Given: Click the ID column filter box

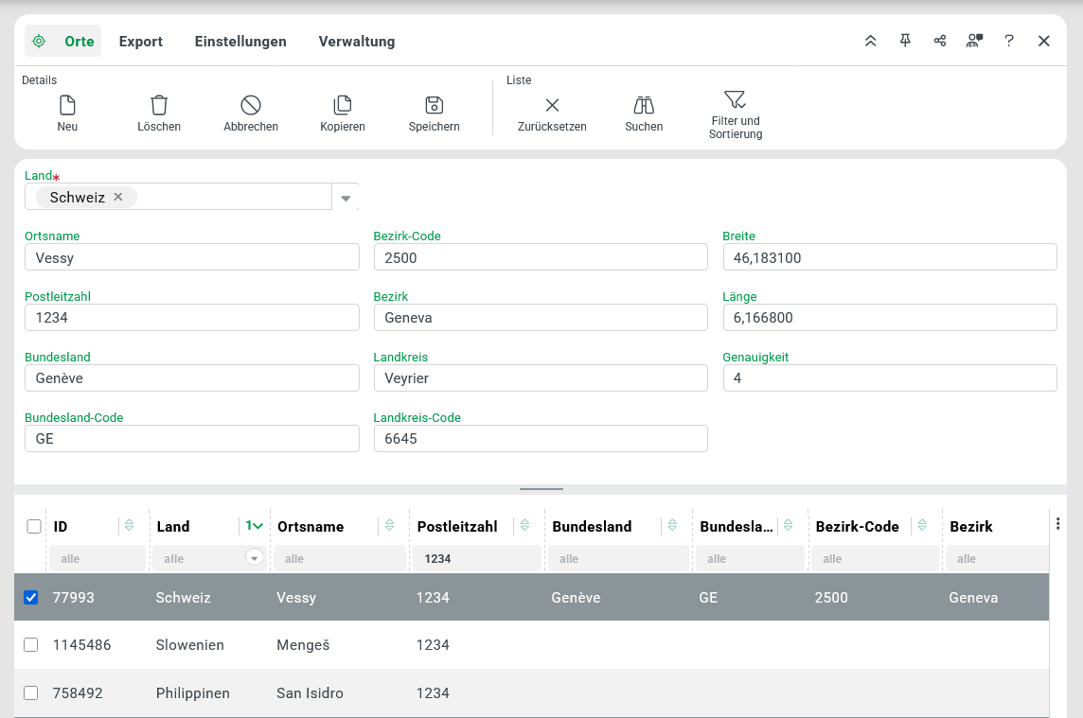Looking at the screenshot, I should point(98,558).
